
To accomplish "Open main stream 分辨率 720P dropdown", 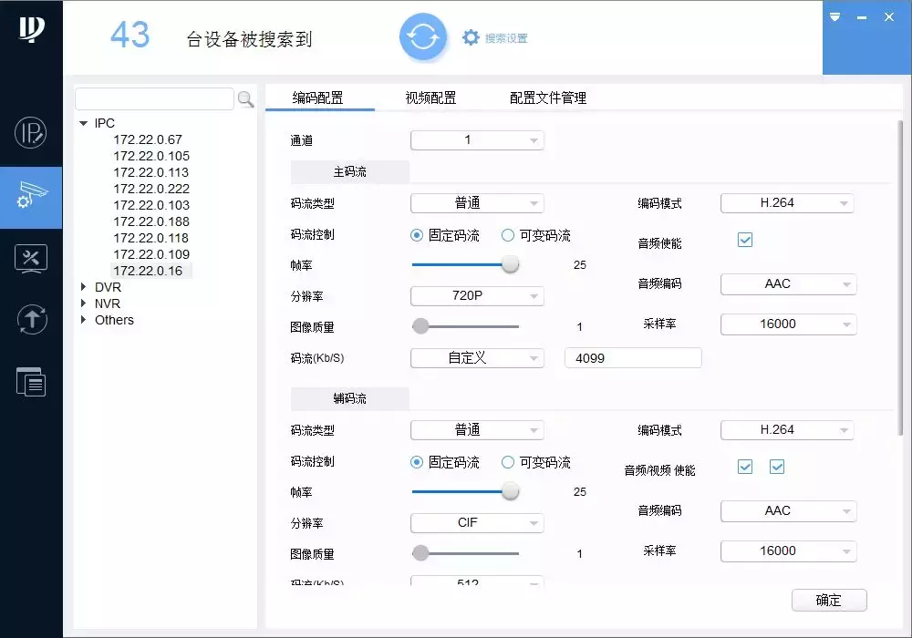I will coord(477,295).
